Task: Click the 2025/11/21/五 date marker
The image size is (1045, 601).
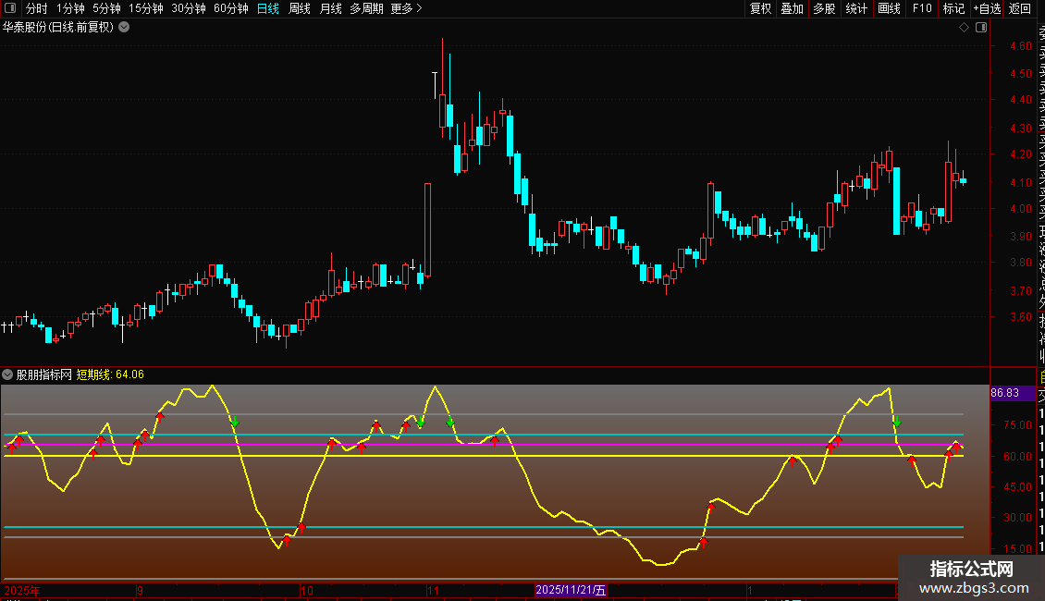Action: click(571, 590)
